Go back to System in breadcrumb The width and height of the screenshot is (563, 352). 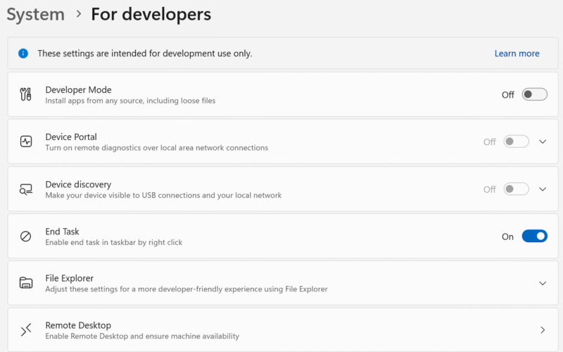coord(35,14)
